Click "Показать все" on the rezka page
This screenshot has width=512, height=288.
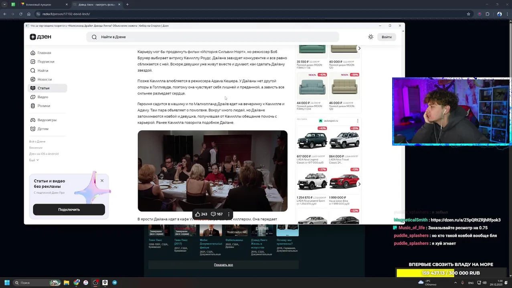(x=223, y=265)
